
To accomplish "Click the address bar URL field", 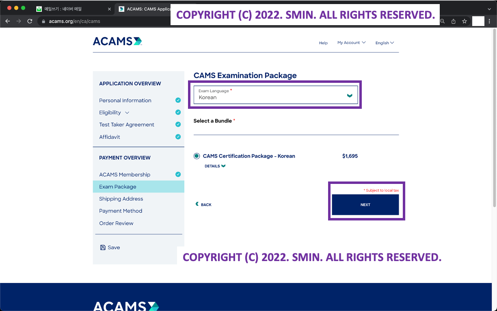I will 74,21.
